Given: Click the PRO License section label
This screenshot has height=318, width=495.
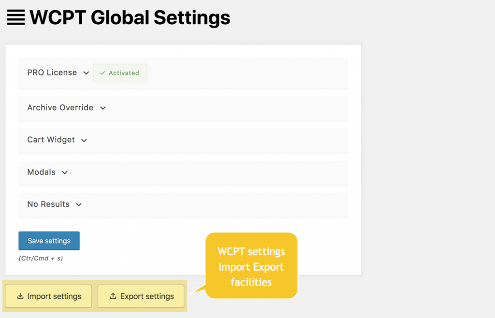Looking at the screenshot, I should 52,72.
